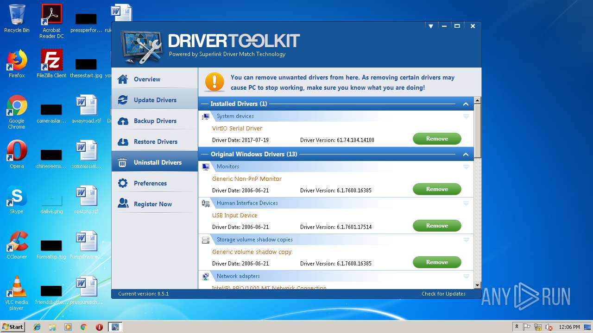Open Preferences tab

tap(155, 183)
